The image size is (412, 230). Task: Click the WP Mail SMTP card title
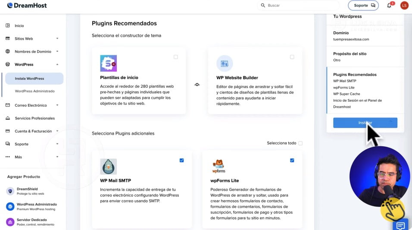coord(115,180)
